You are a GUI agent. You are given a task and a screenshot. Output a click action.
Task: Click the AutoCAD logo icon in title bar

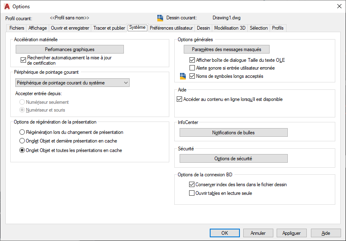click(x=7, y=7)
